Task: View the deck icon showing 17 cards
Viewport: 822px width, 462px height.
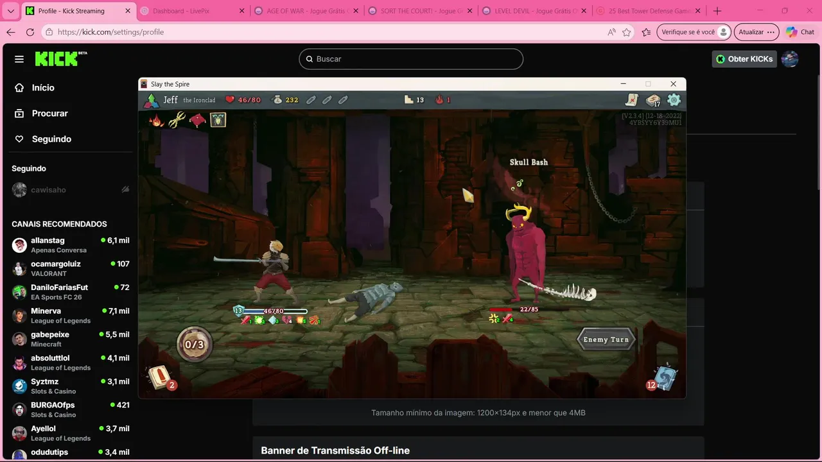Action: pyautogui.click(x=653, y=100)
